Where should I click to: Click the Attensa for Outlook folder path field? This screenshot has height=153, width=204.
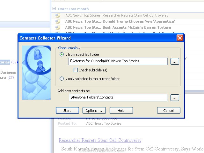118,61
